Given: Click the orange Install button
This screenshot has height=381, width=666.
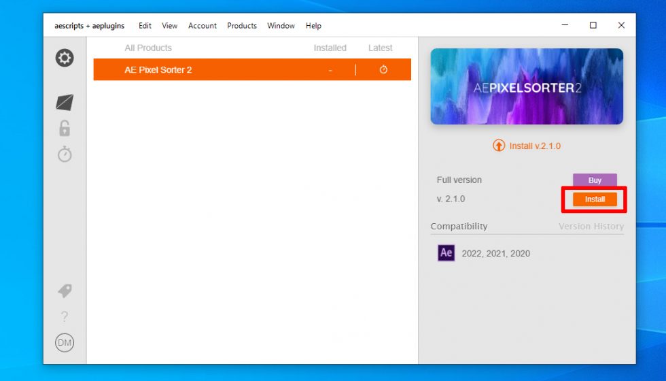Looking at the screenshot, I should point(595,199).
